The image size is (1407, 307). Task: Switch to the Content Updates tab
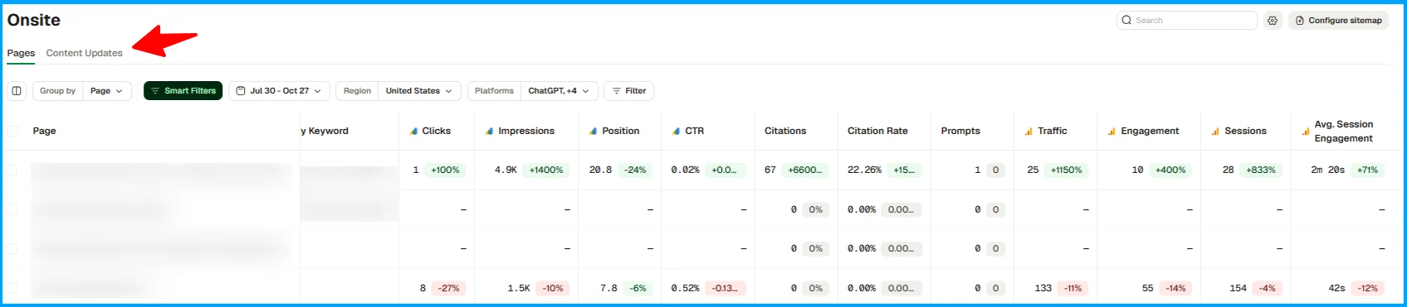[x=84, y=53]
